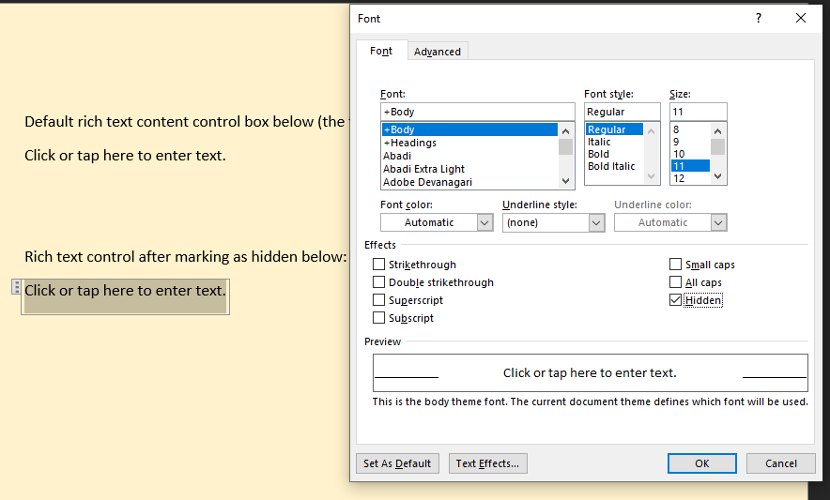Click the size list's down scroll arrow

coord(717,176)
